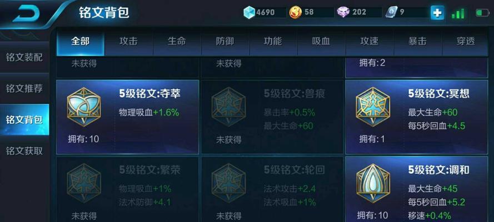Switch to the 穿透 filter tab
Screen dimensions: 494x222
tap(466, 41)
